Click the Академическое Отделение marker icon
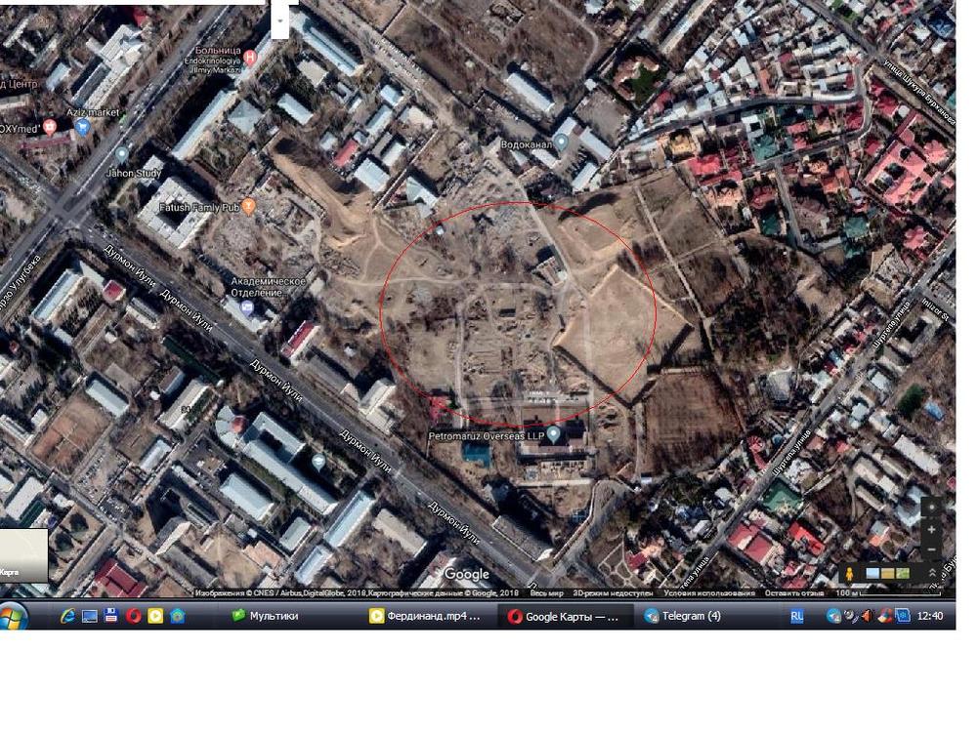 (247, 308)
